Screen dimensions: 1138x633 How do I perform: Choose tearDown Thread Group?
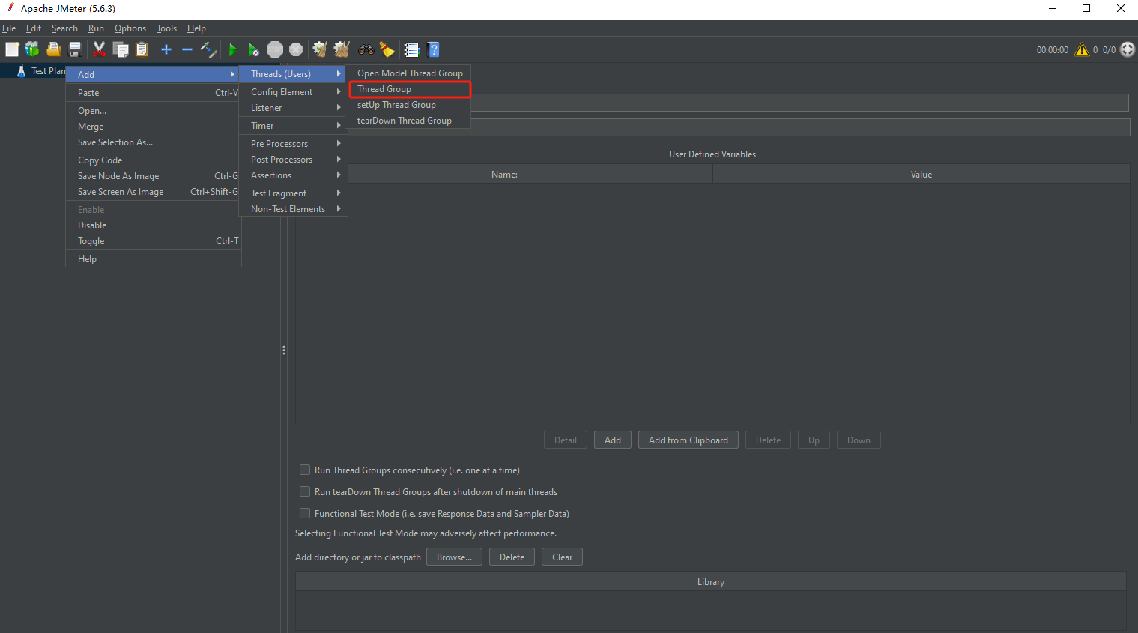409,121
